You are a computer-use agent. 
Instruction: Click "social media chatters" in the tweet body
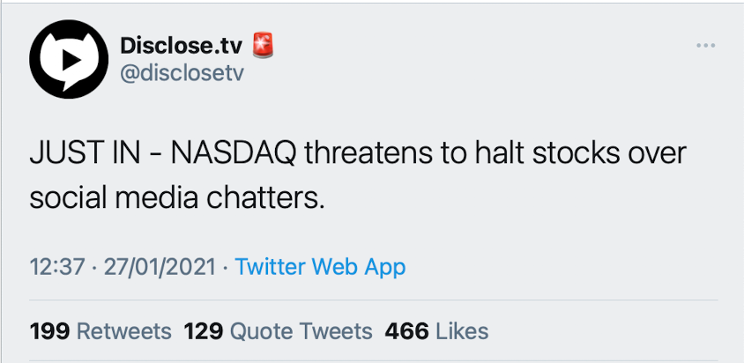(x=177, y=196)
